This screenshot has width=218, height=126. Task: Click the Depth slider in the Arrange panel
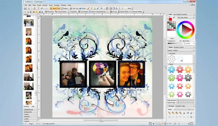pyautogui.click(x=184, y=110)
